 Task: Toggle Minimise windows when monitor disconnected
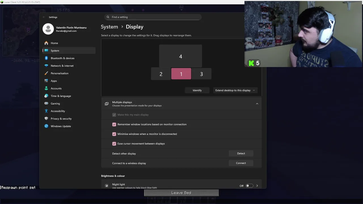[x=114, y=134]
